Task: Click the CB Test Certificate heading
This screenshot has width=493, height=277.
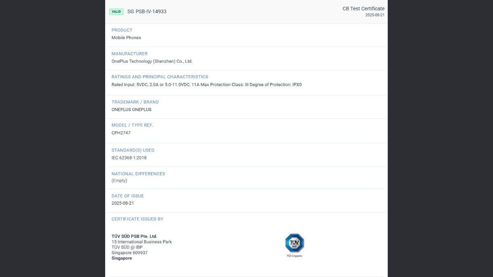Action: pos(363,9)
